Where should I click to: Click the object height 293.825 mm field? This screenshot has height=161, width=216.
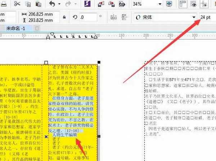click(41, 20)
